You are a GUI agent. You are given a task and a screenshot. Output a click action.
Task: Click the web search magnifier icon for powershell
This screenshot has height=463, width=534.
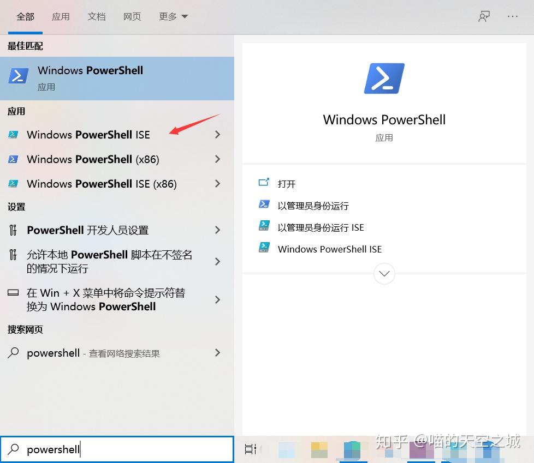click(x=13, y=353)
